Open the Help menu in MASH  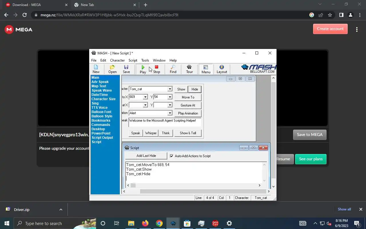point(173,60)
